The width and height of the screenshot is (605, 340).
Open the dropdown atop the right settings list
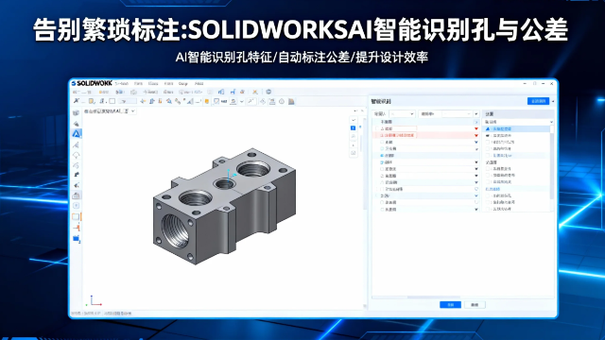click(x=519, y=122)
